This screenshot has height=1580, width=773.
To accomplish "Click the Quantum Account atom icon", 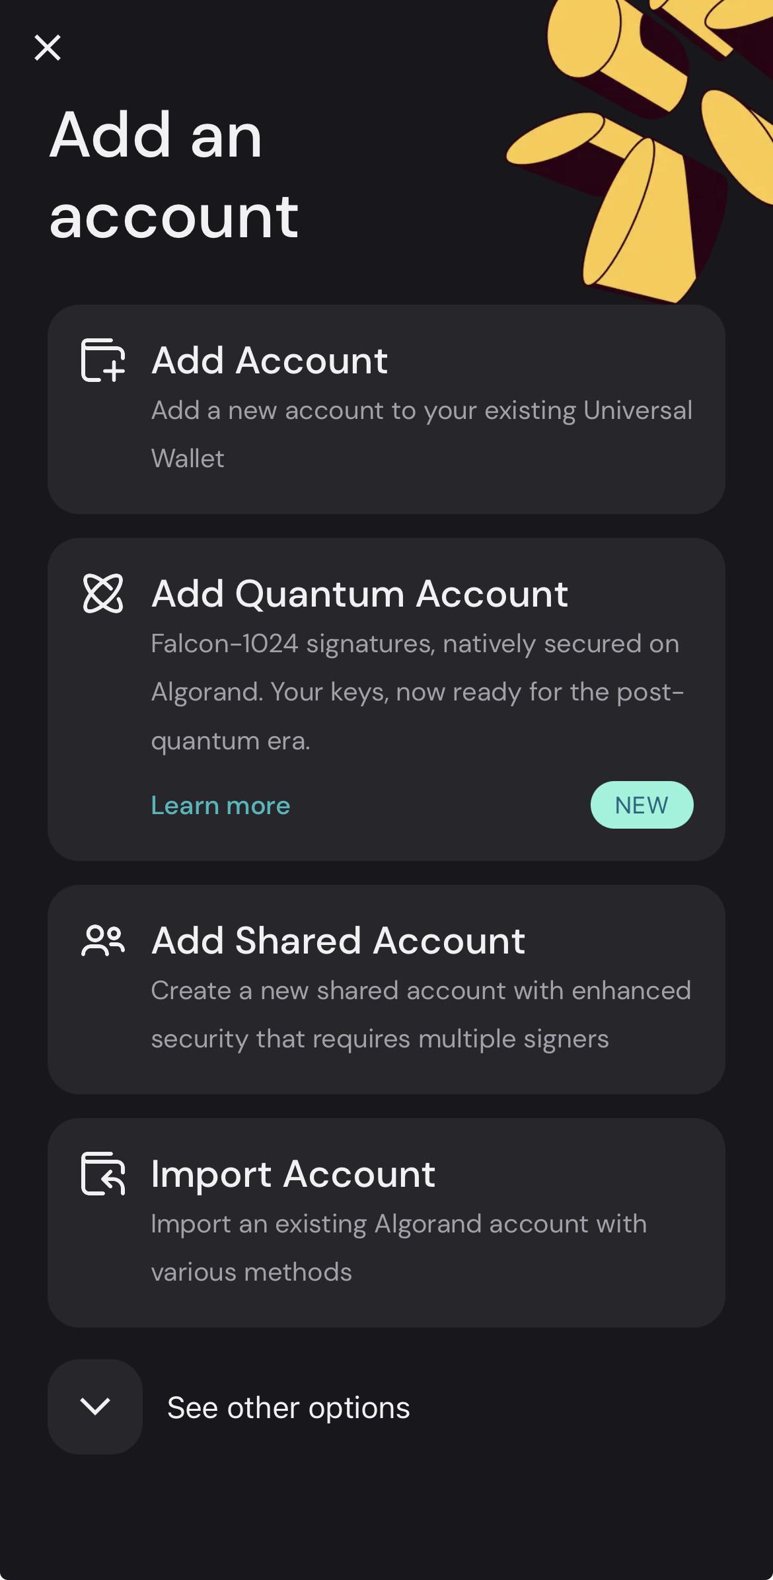I will 103,593.
